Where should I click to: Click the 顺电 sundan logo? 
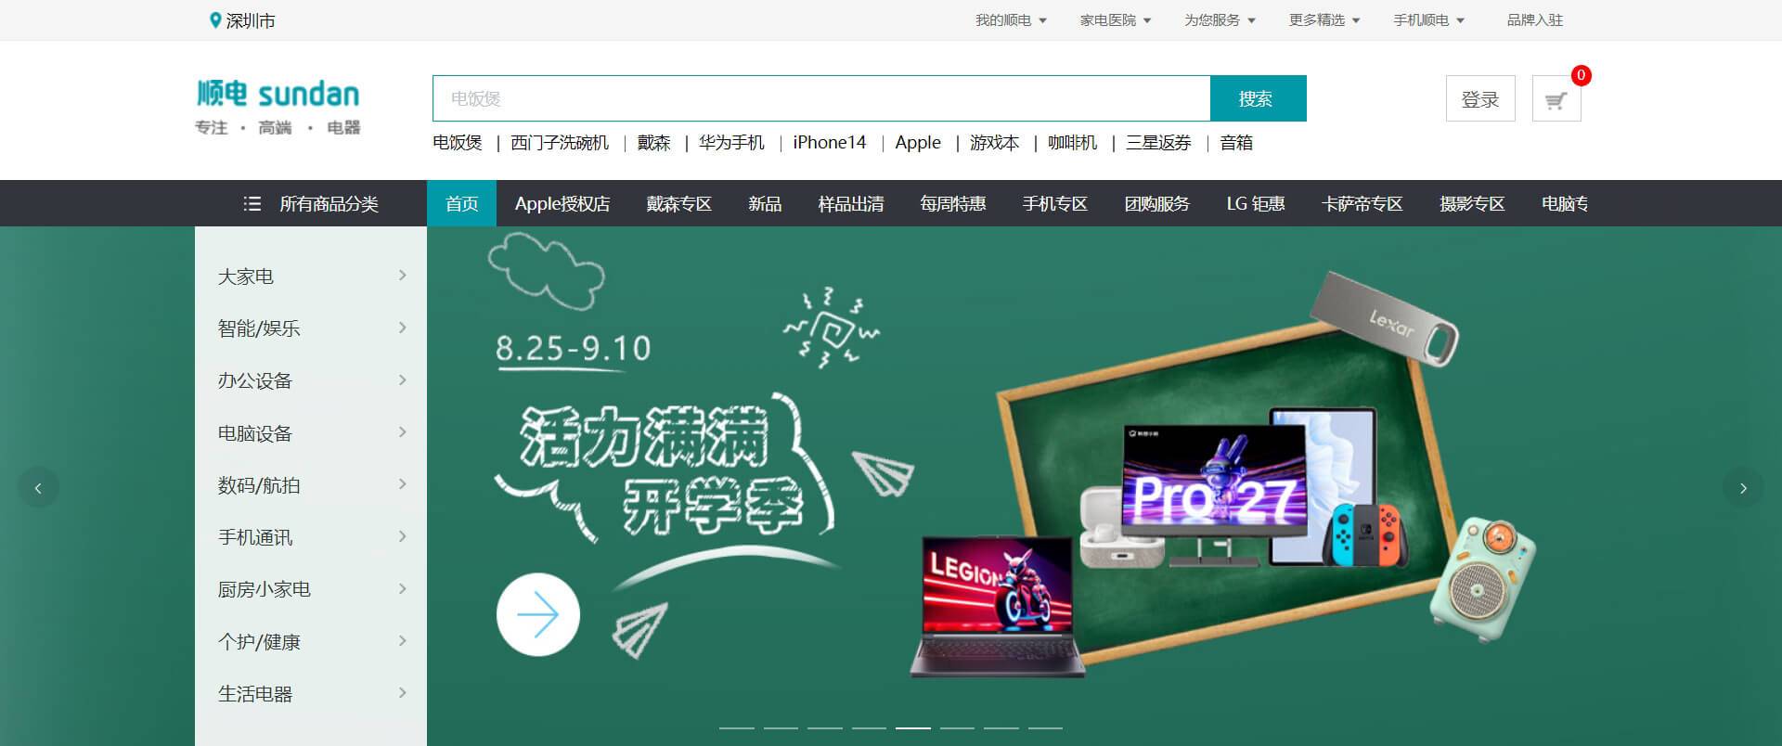pyautogui.click(x=278, y=107)
